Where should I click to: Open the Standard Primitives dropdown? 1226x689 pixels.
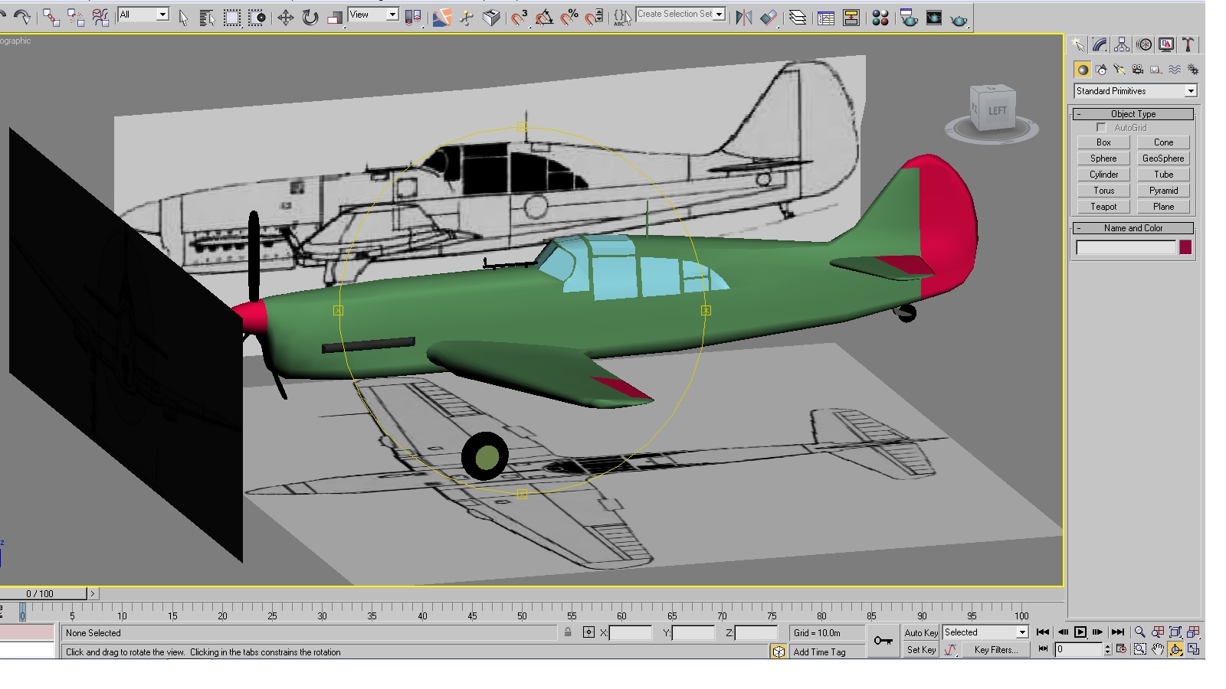1135,91
